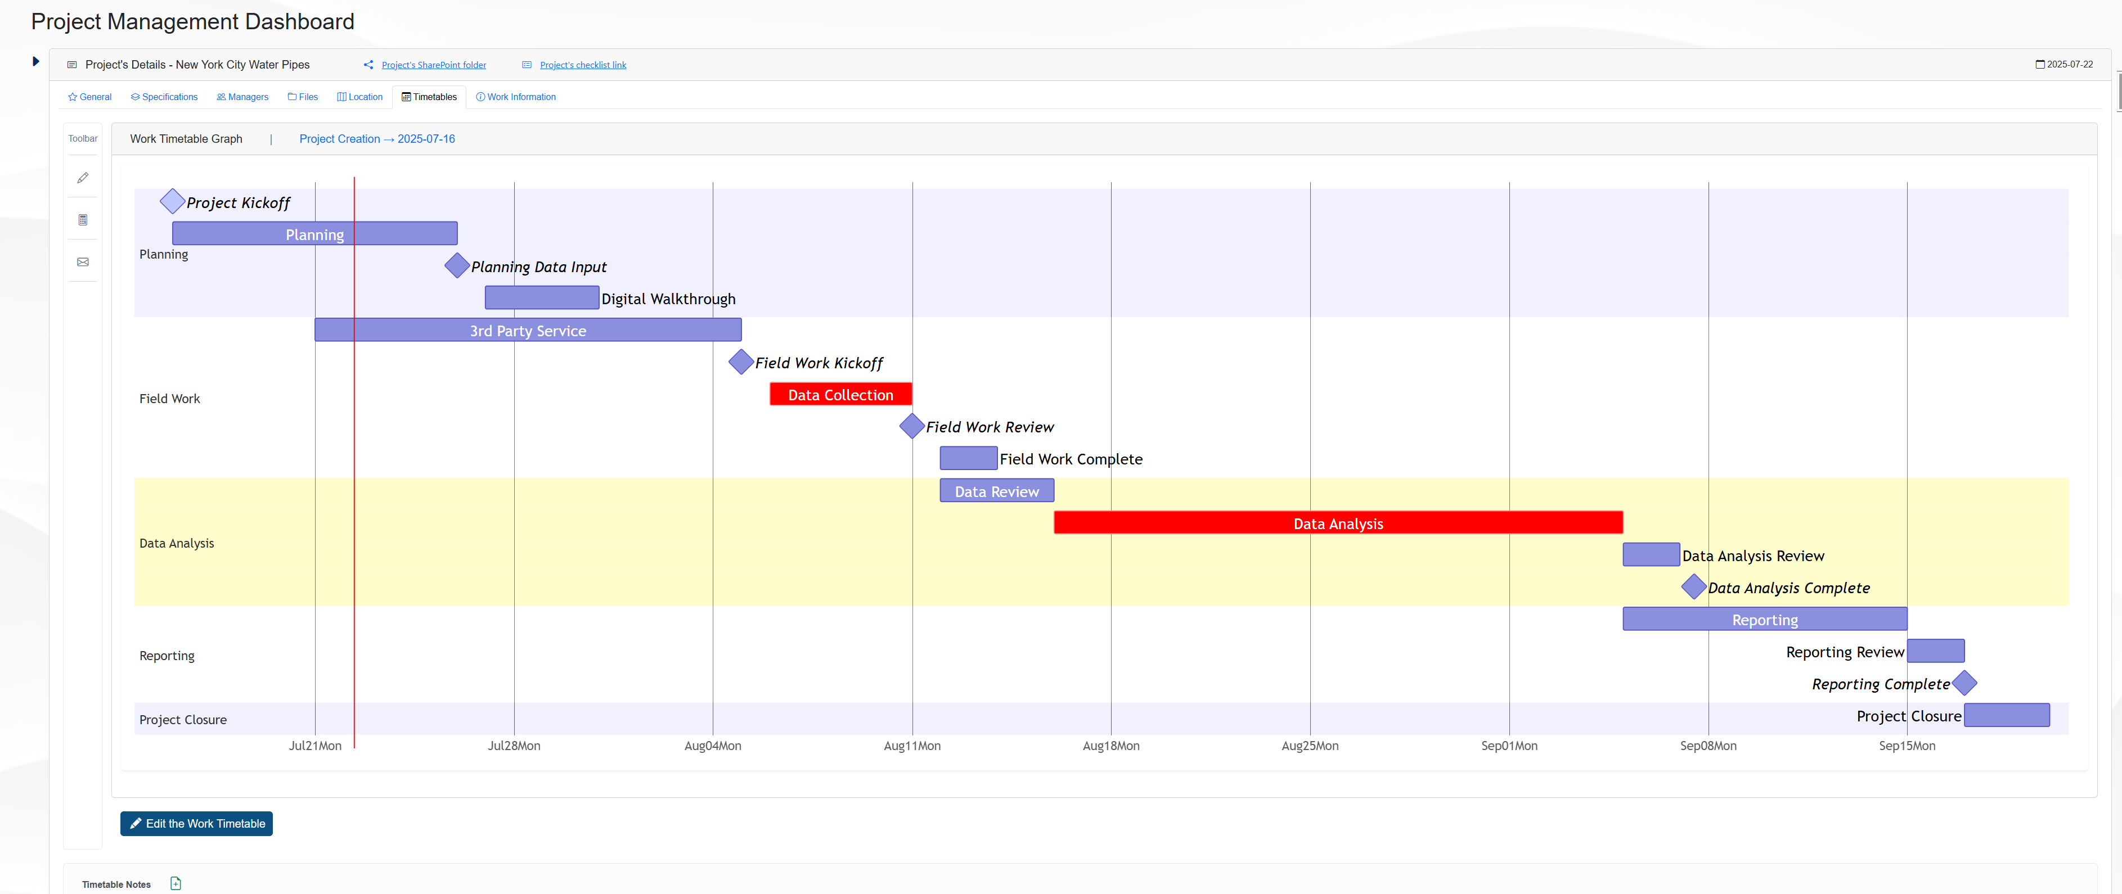
Task: Open Project's checklist link
Action: click(x=582, y=65)
